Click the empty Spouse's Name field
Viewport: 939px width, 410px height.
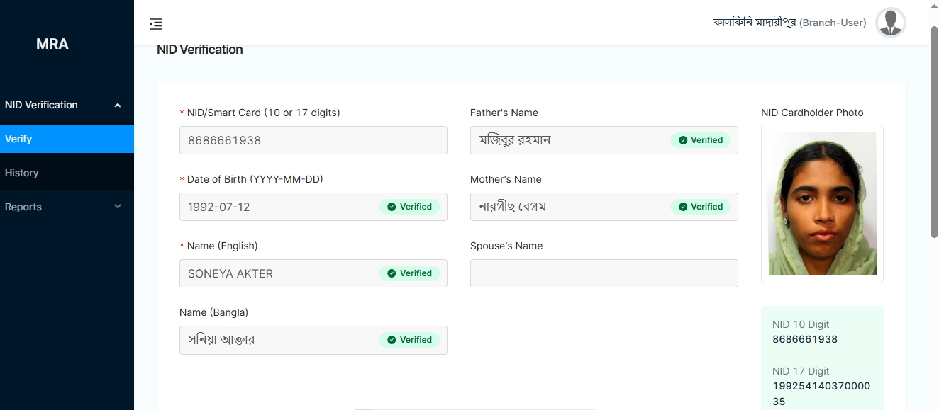coord(604,273)
